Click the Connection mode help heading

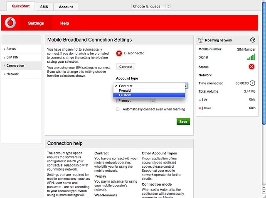point(157,184)
